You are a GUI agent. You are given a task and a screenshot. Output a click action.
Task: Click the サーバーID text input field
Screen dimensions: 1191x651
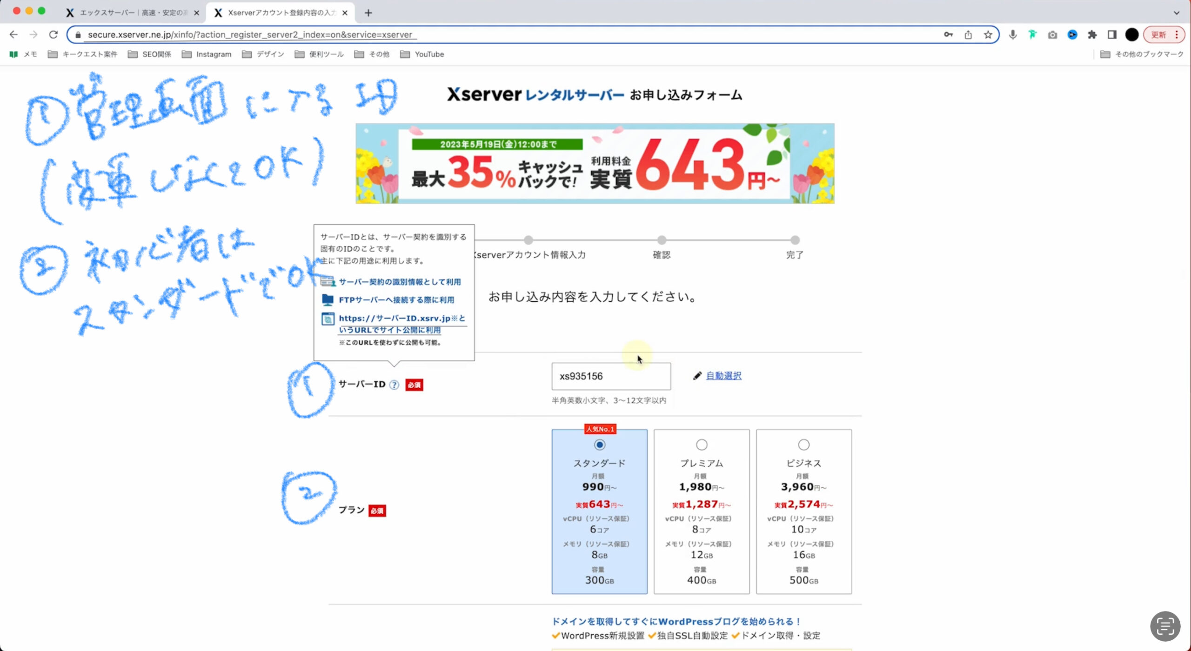click(611, 376)
